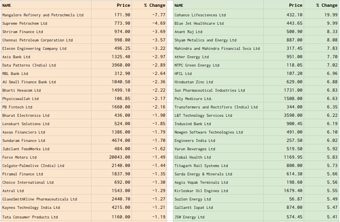Click the 19.99 percent change value
Image resolution: width=340 pixels, height=222 pixels.
click(x=331, y=15)
